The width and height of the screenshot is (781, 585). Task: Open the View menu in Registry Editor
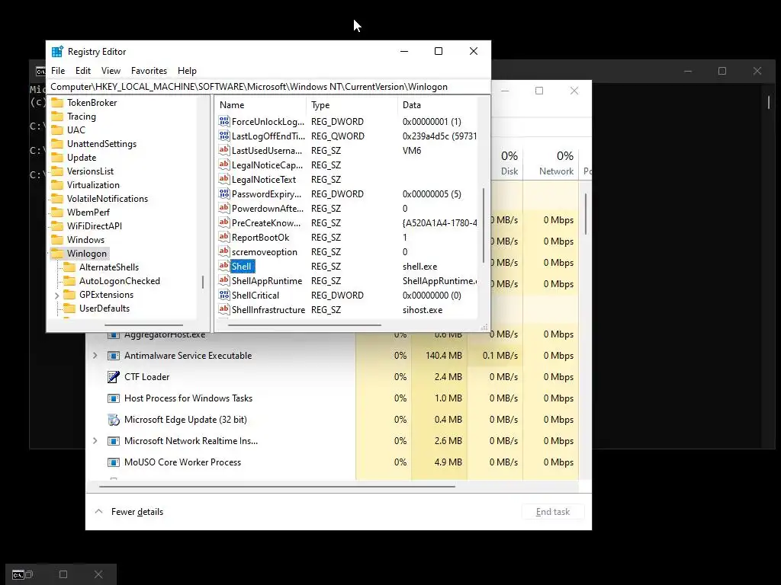click(111, 71)
